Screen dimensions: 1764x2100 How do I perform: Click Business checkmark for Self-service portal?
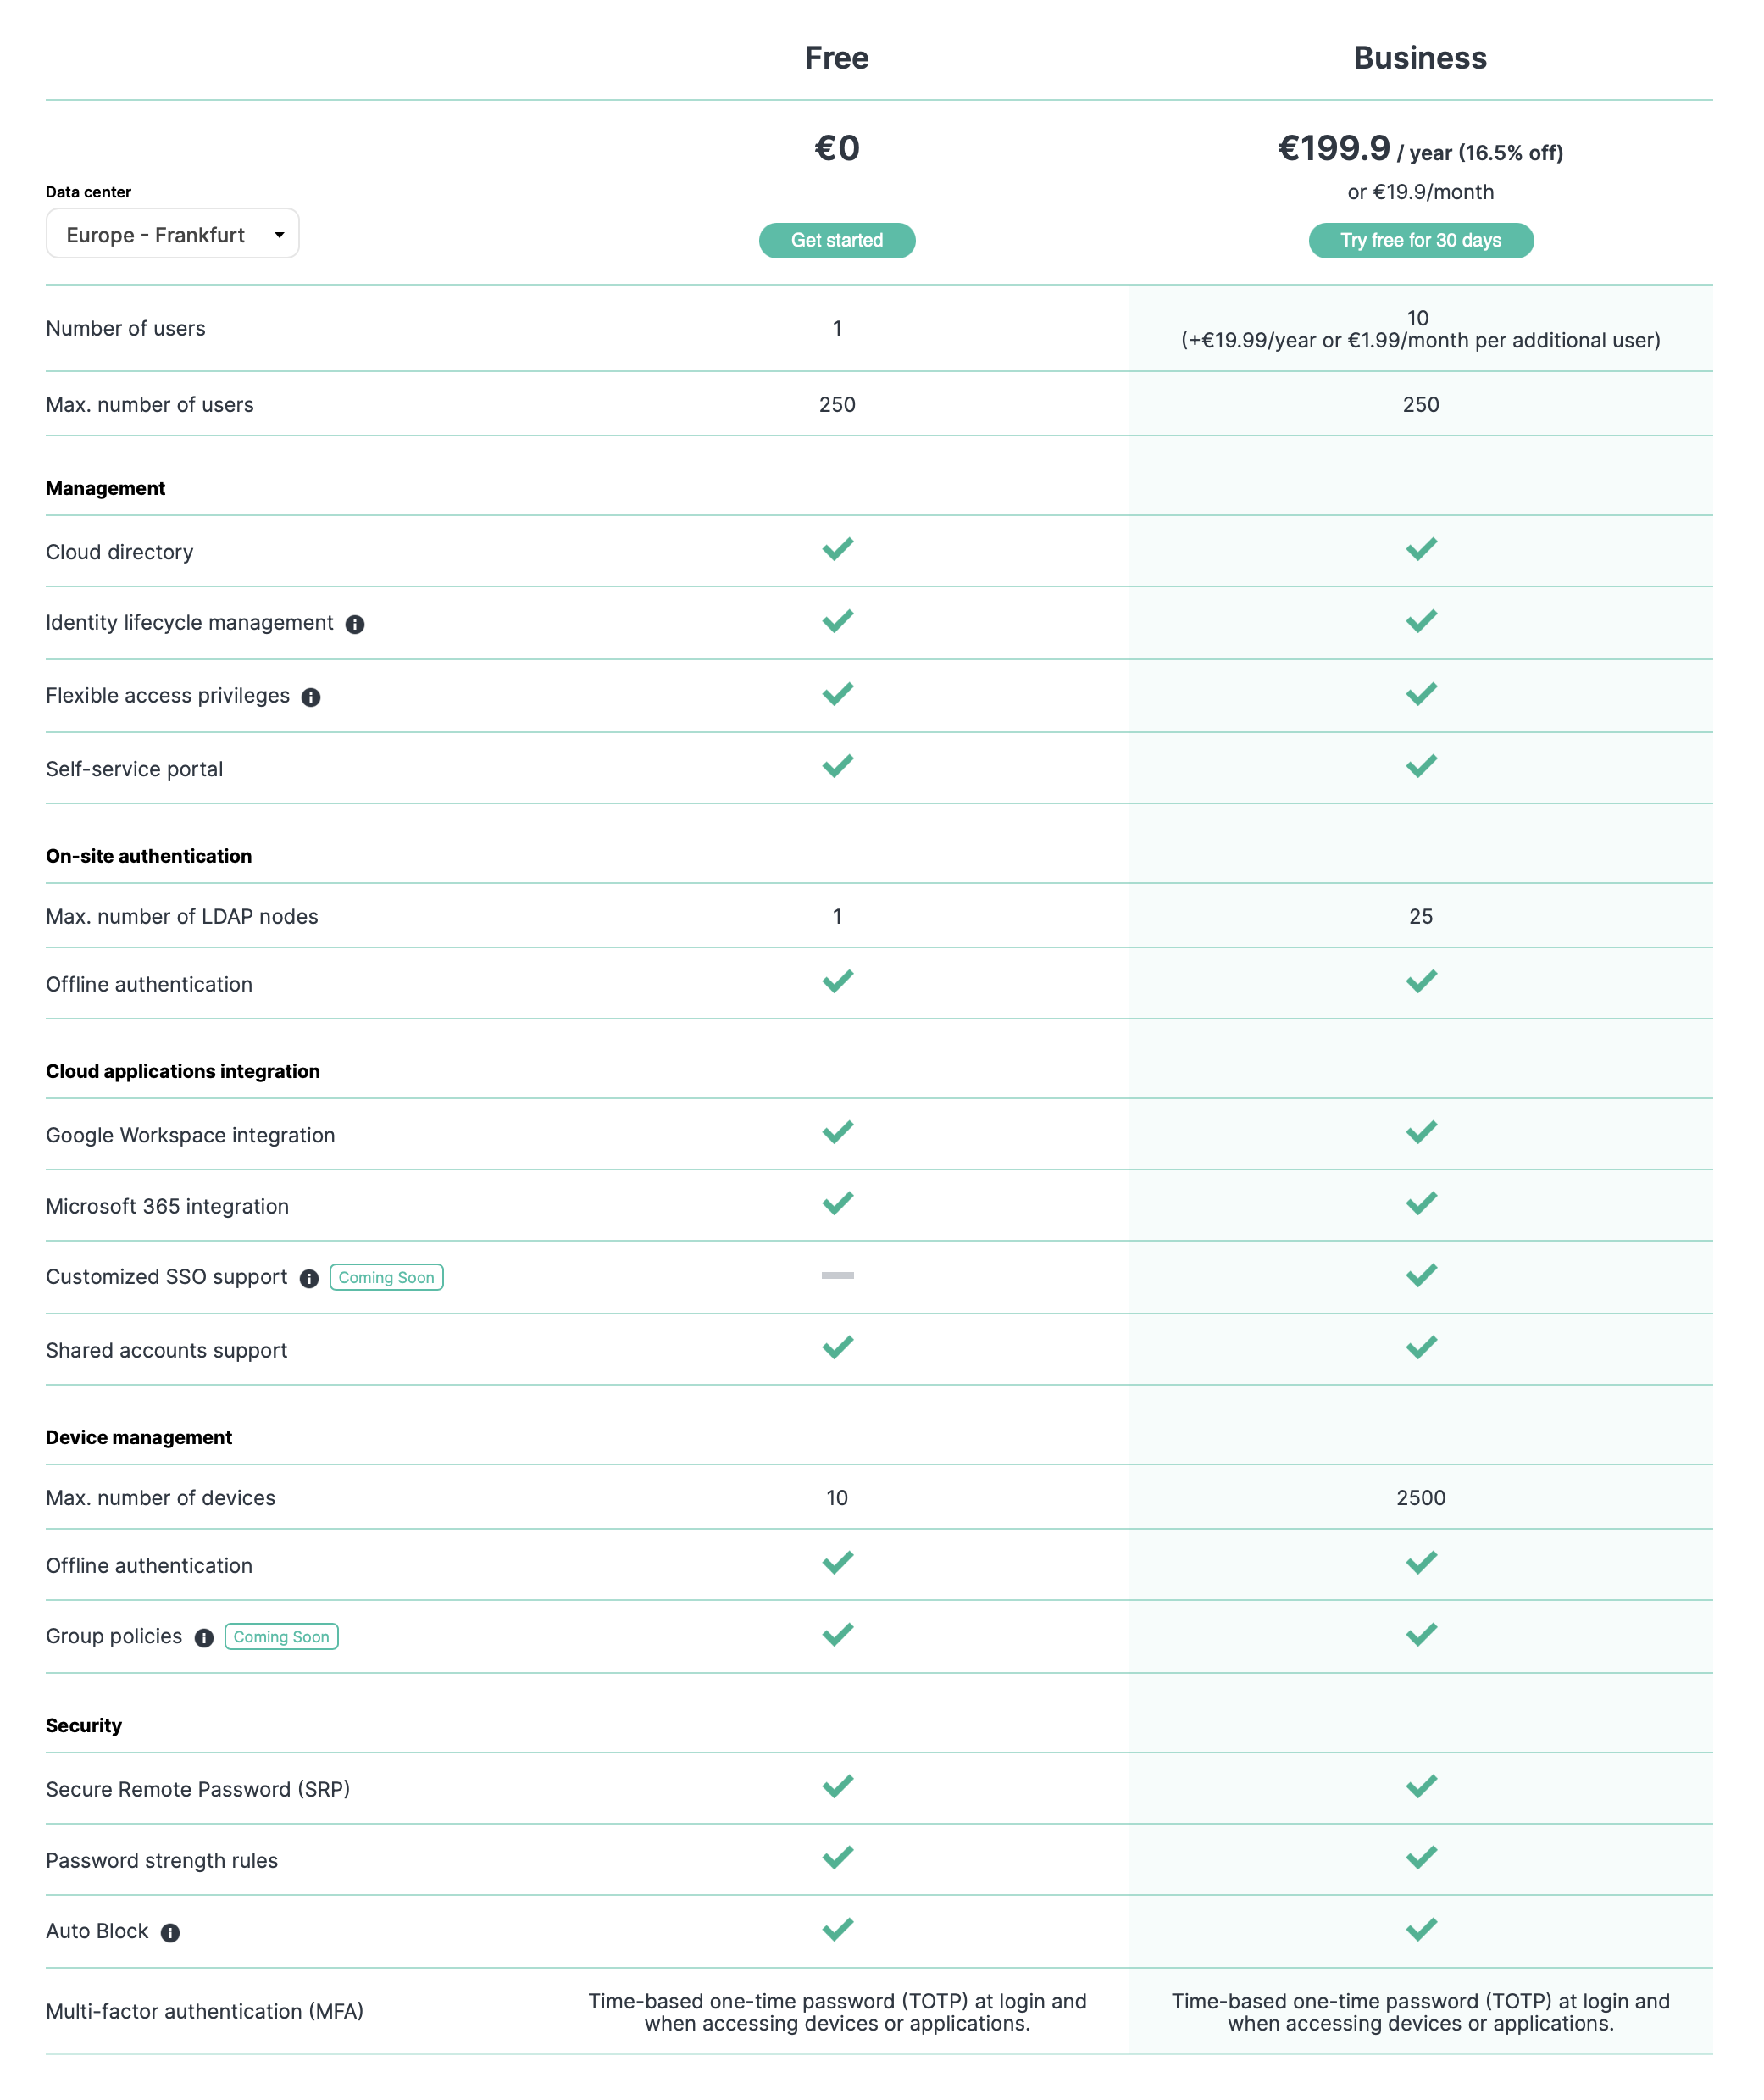[1420, 766]
